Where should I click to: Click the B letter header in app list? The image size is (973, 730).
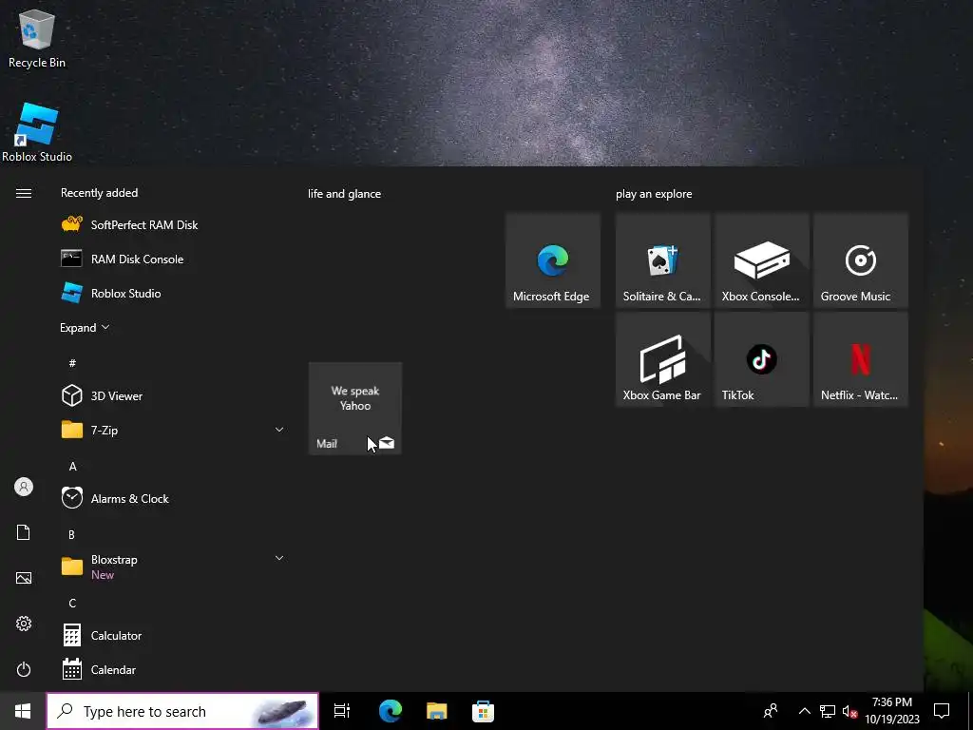tap(71, 534)
